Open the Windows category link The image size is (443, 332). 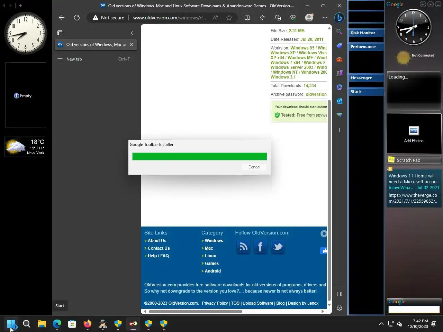pos(214,241)
